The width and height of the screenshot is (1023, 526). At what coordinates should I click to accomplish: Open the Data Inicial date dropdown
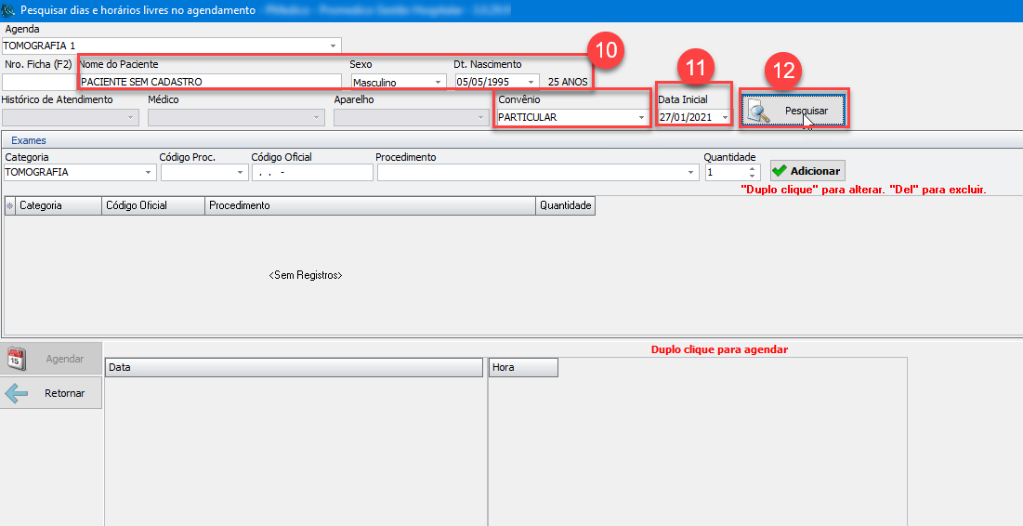[x=724, y=118]
